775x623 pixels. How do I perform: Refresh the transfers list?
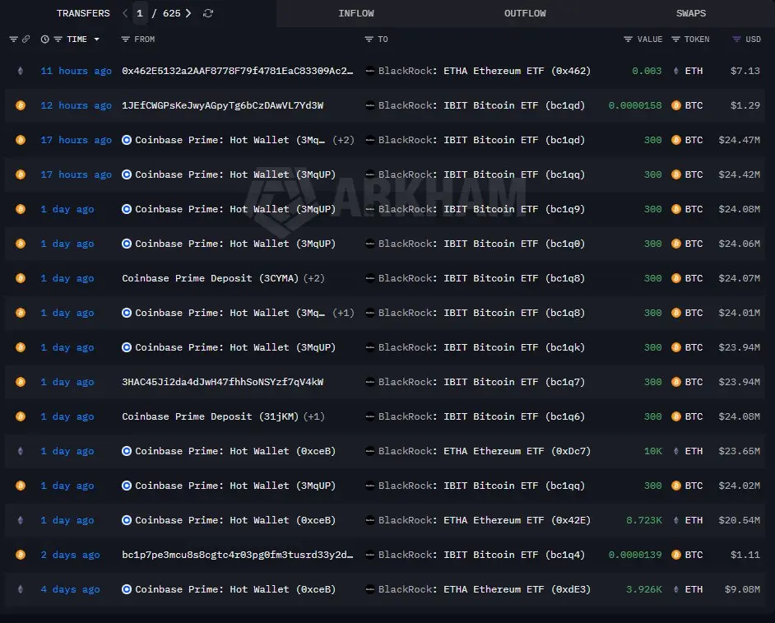[208, 13]
